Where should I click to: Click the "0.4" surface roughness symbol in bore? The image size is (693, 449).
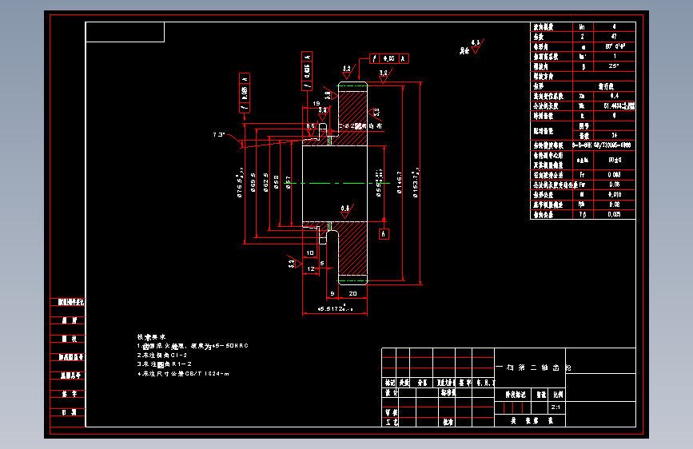point(347,211)
